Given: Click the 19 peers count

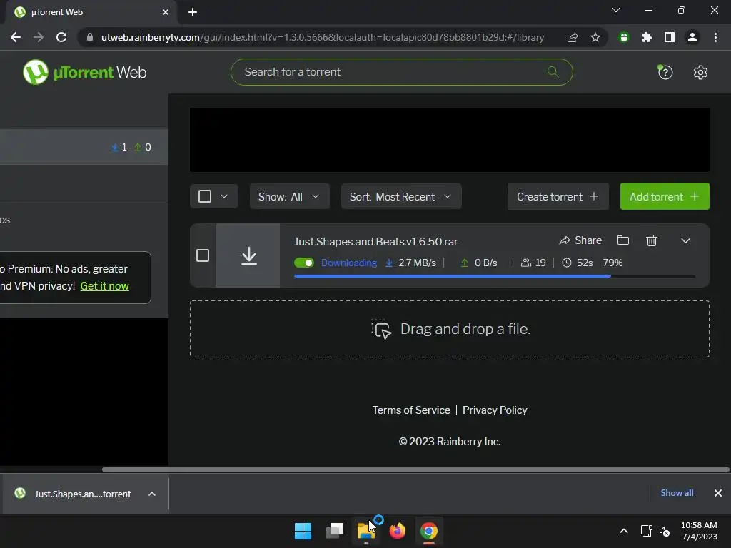Looking at the screenshot, I should 540,263.
